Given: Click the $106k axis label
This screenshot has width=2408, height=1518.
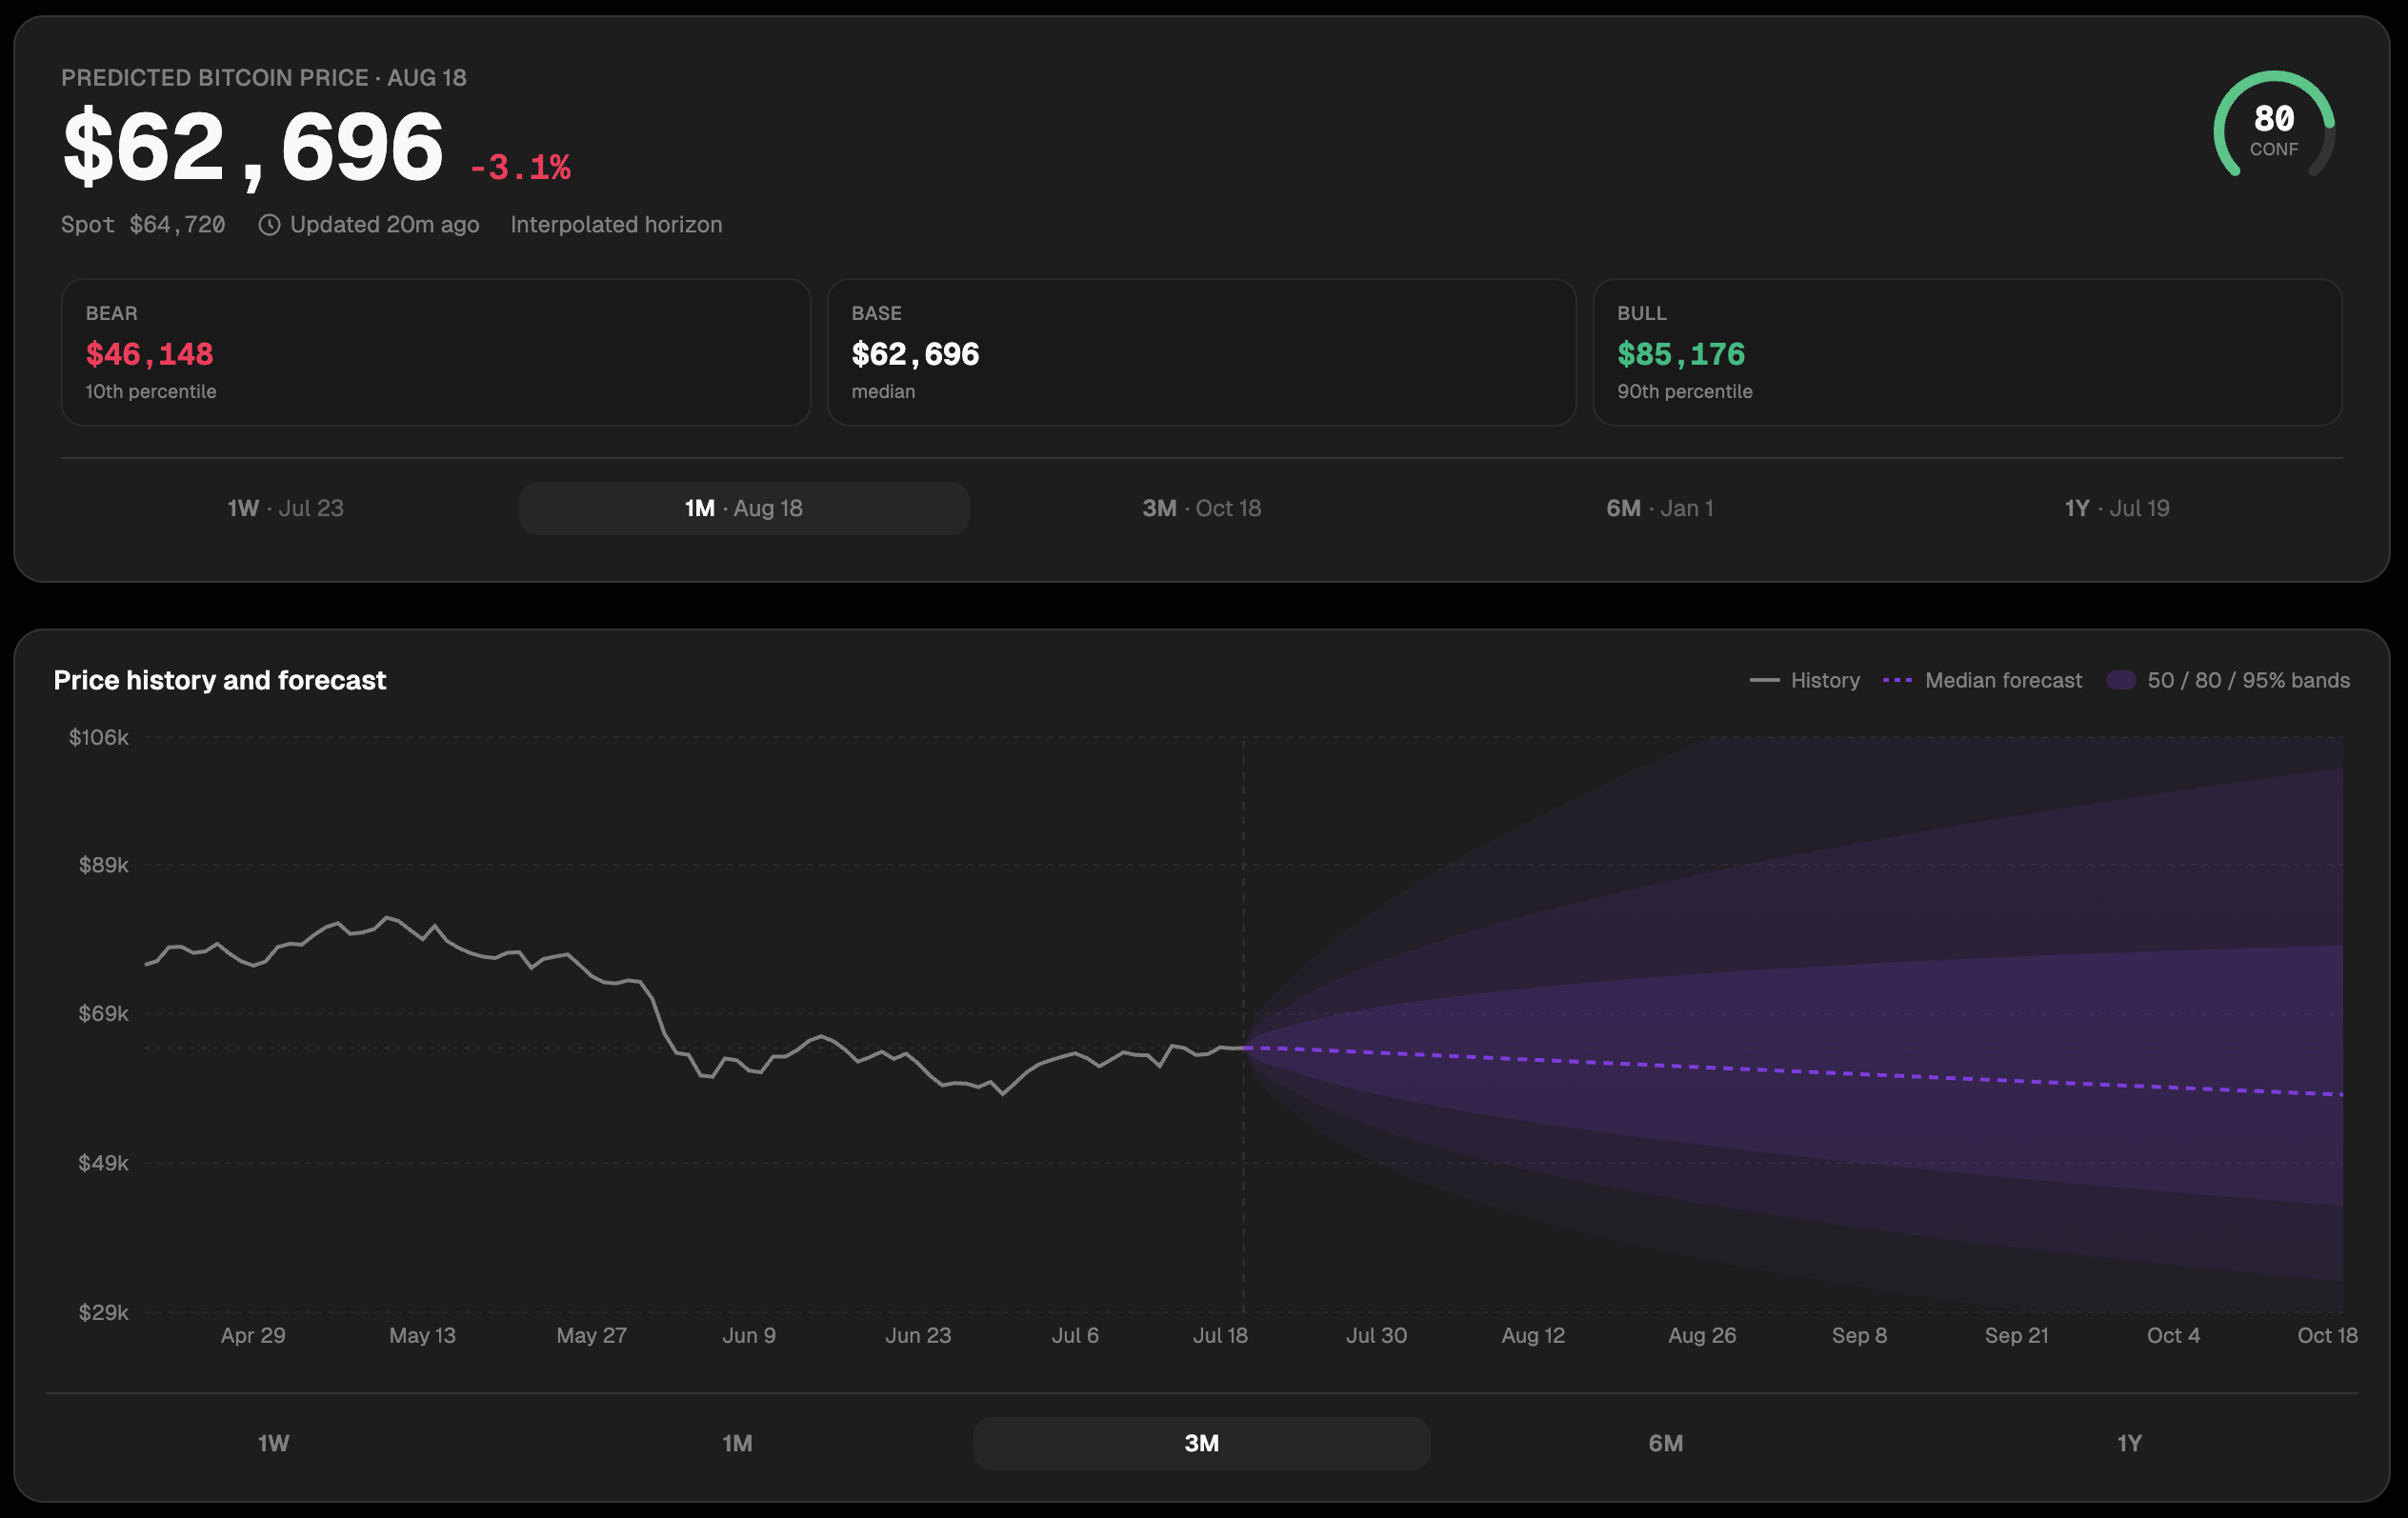Looking at the screenshot, I should click(x=99, y=737).
